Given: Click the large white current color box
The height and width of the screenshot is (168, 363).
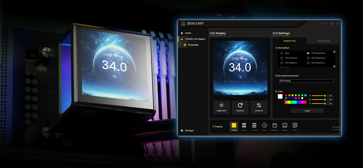Looking at the screenshot, I should pos(280,96).
